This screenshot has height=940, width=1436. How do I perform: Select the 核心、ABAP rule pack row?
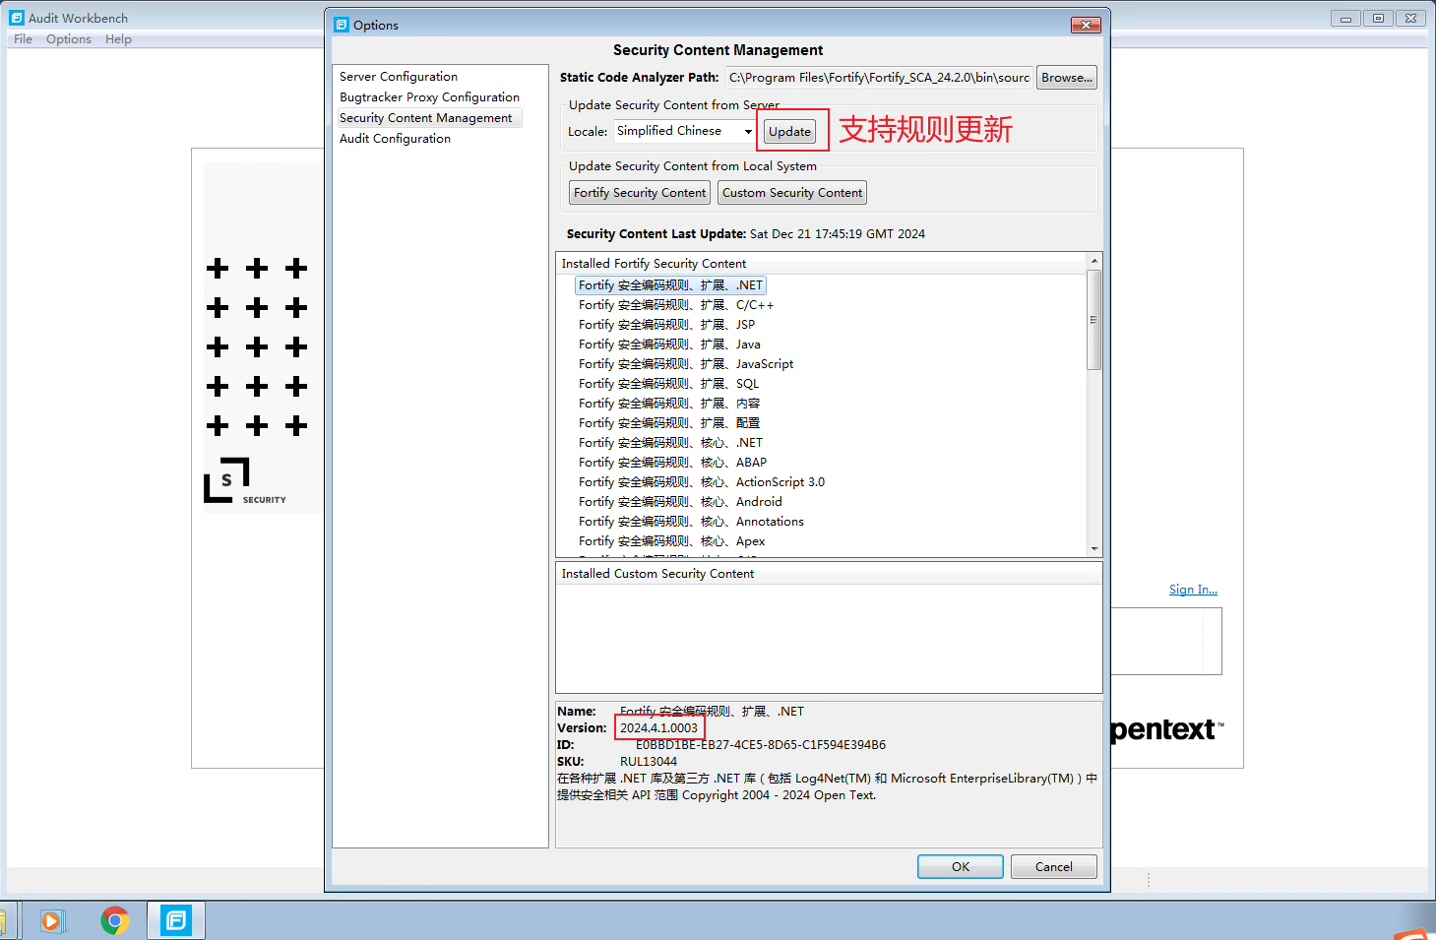(672, 463)
